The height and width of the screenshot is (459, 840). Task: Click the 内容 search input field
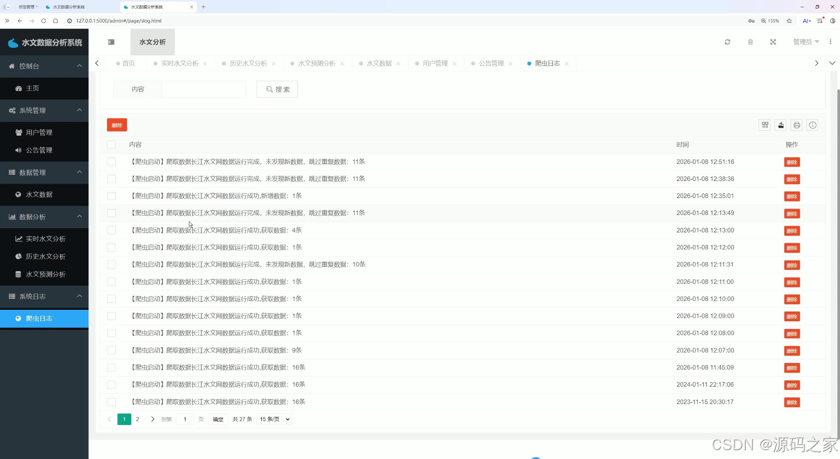click(204, 89)
